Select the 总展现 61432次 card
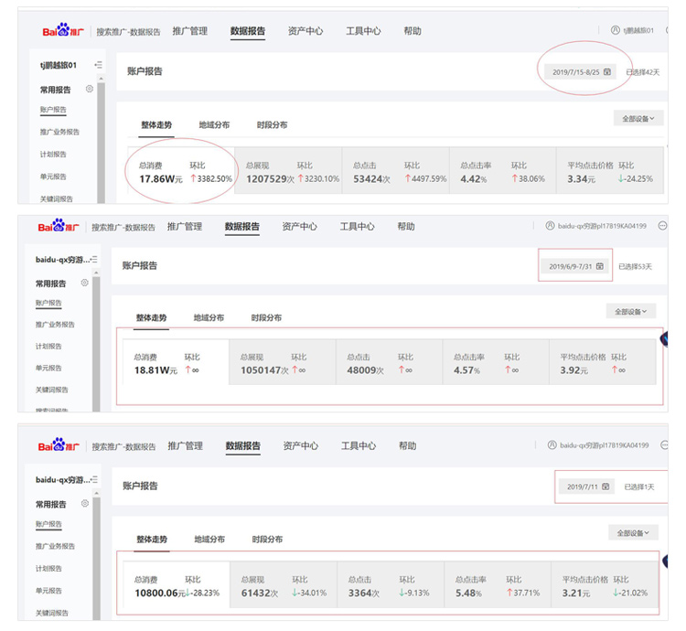This screenshot has width=686, height=631. 284,584
